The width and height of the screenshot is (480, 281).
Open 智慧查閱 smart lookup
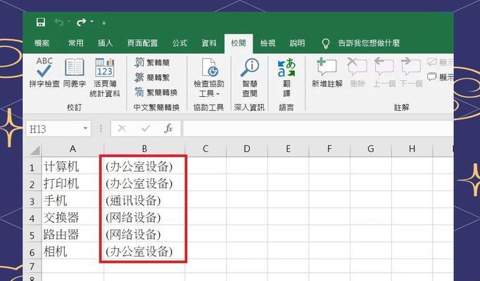pos(250,77)
